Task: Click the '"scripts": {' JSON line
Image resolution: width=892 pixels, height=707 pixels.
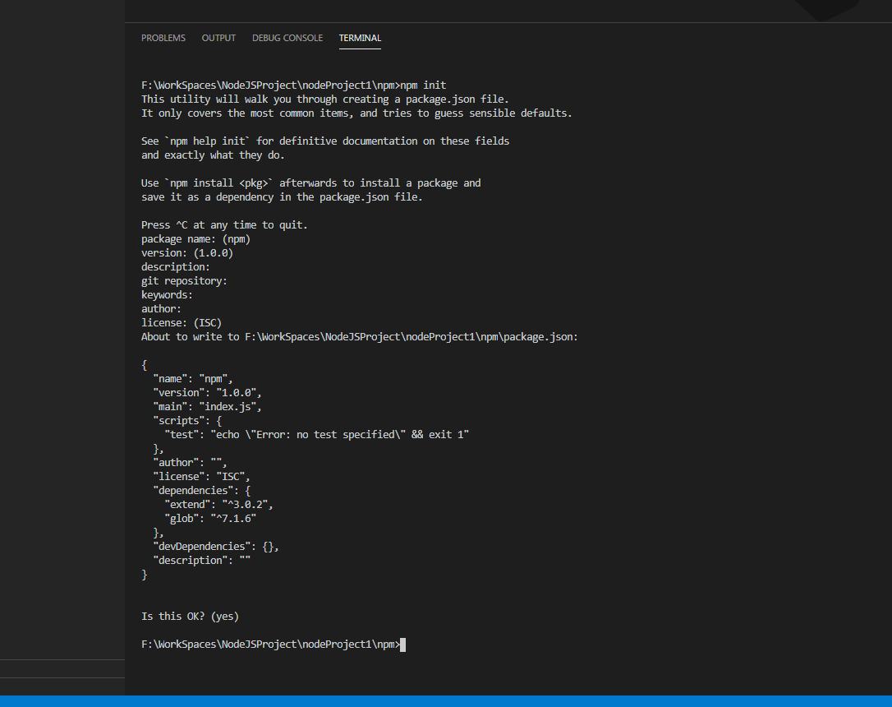Action: point(187,421)
